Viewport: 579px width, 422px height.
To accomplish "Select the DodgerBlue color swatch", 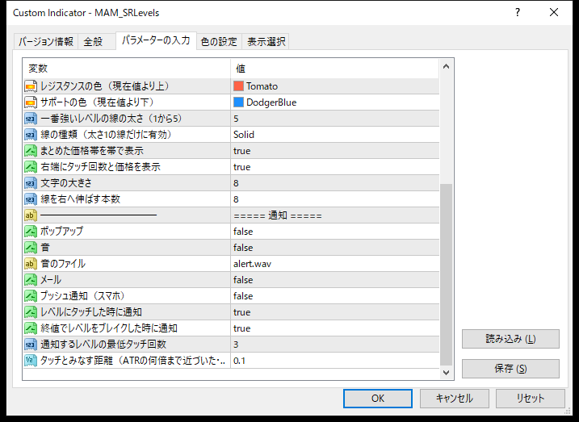I will click(x=238, y=102).
